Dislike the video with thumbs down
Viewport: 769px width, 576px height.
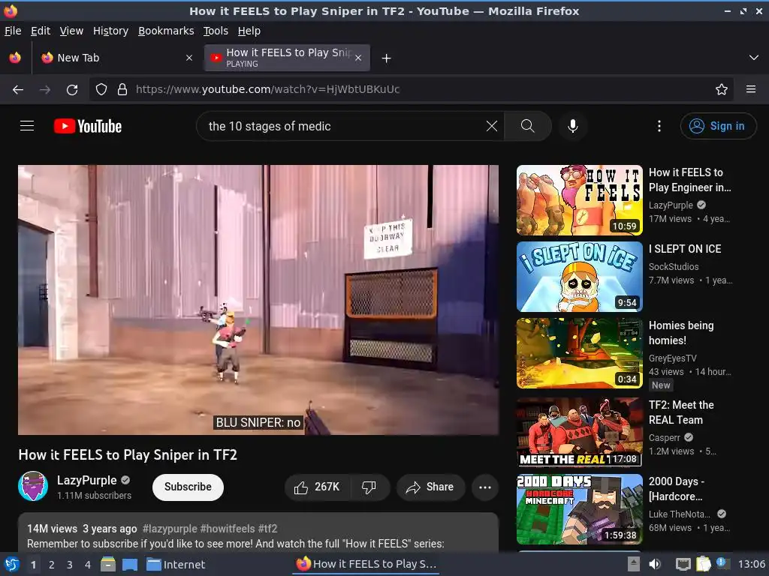tap(369, 487)
